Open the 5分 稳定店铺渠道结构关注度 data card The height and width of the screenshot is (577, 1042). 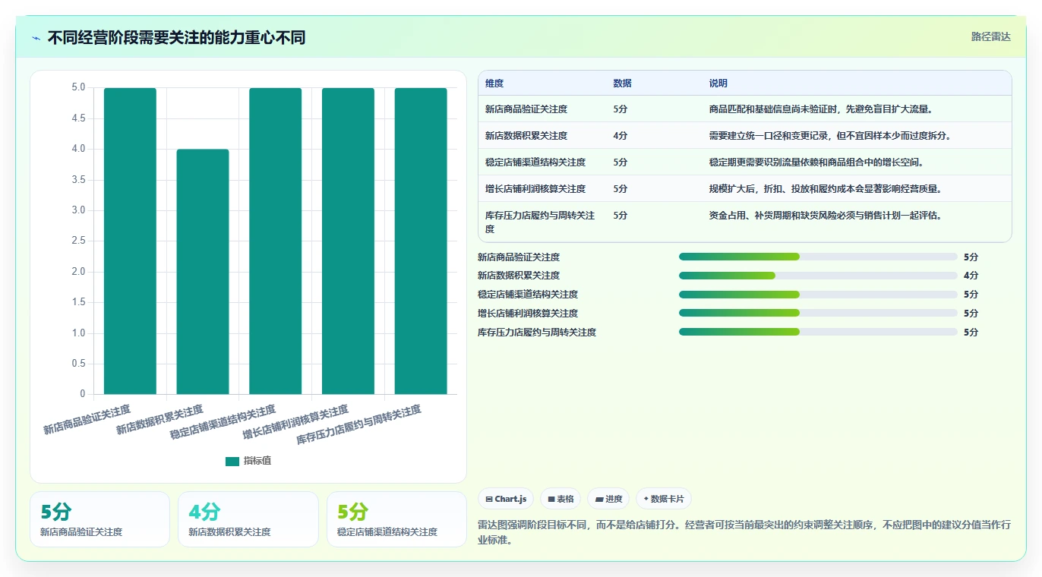pyautogui.click(x=396, y=519)
